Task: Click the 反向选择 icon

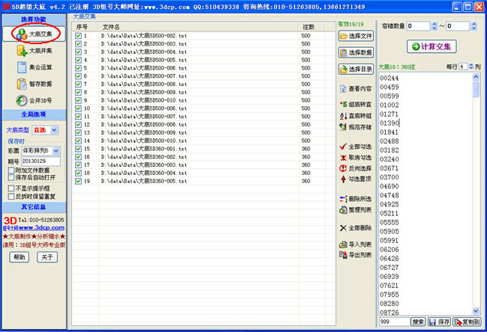Action: (x=355, y=168)
